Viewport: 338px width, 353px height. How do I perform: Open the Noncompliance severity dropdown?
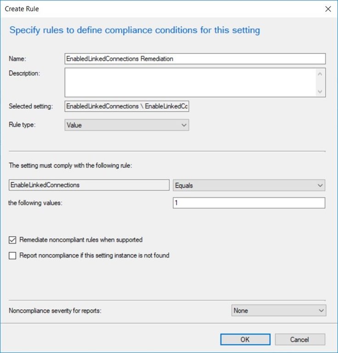pos(279,311)
